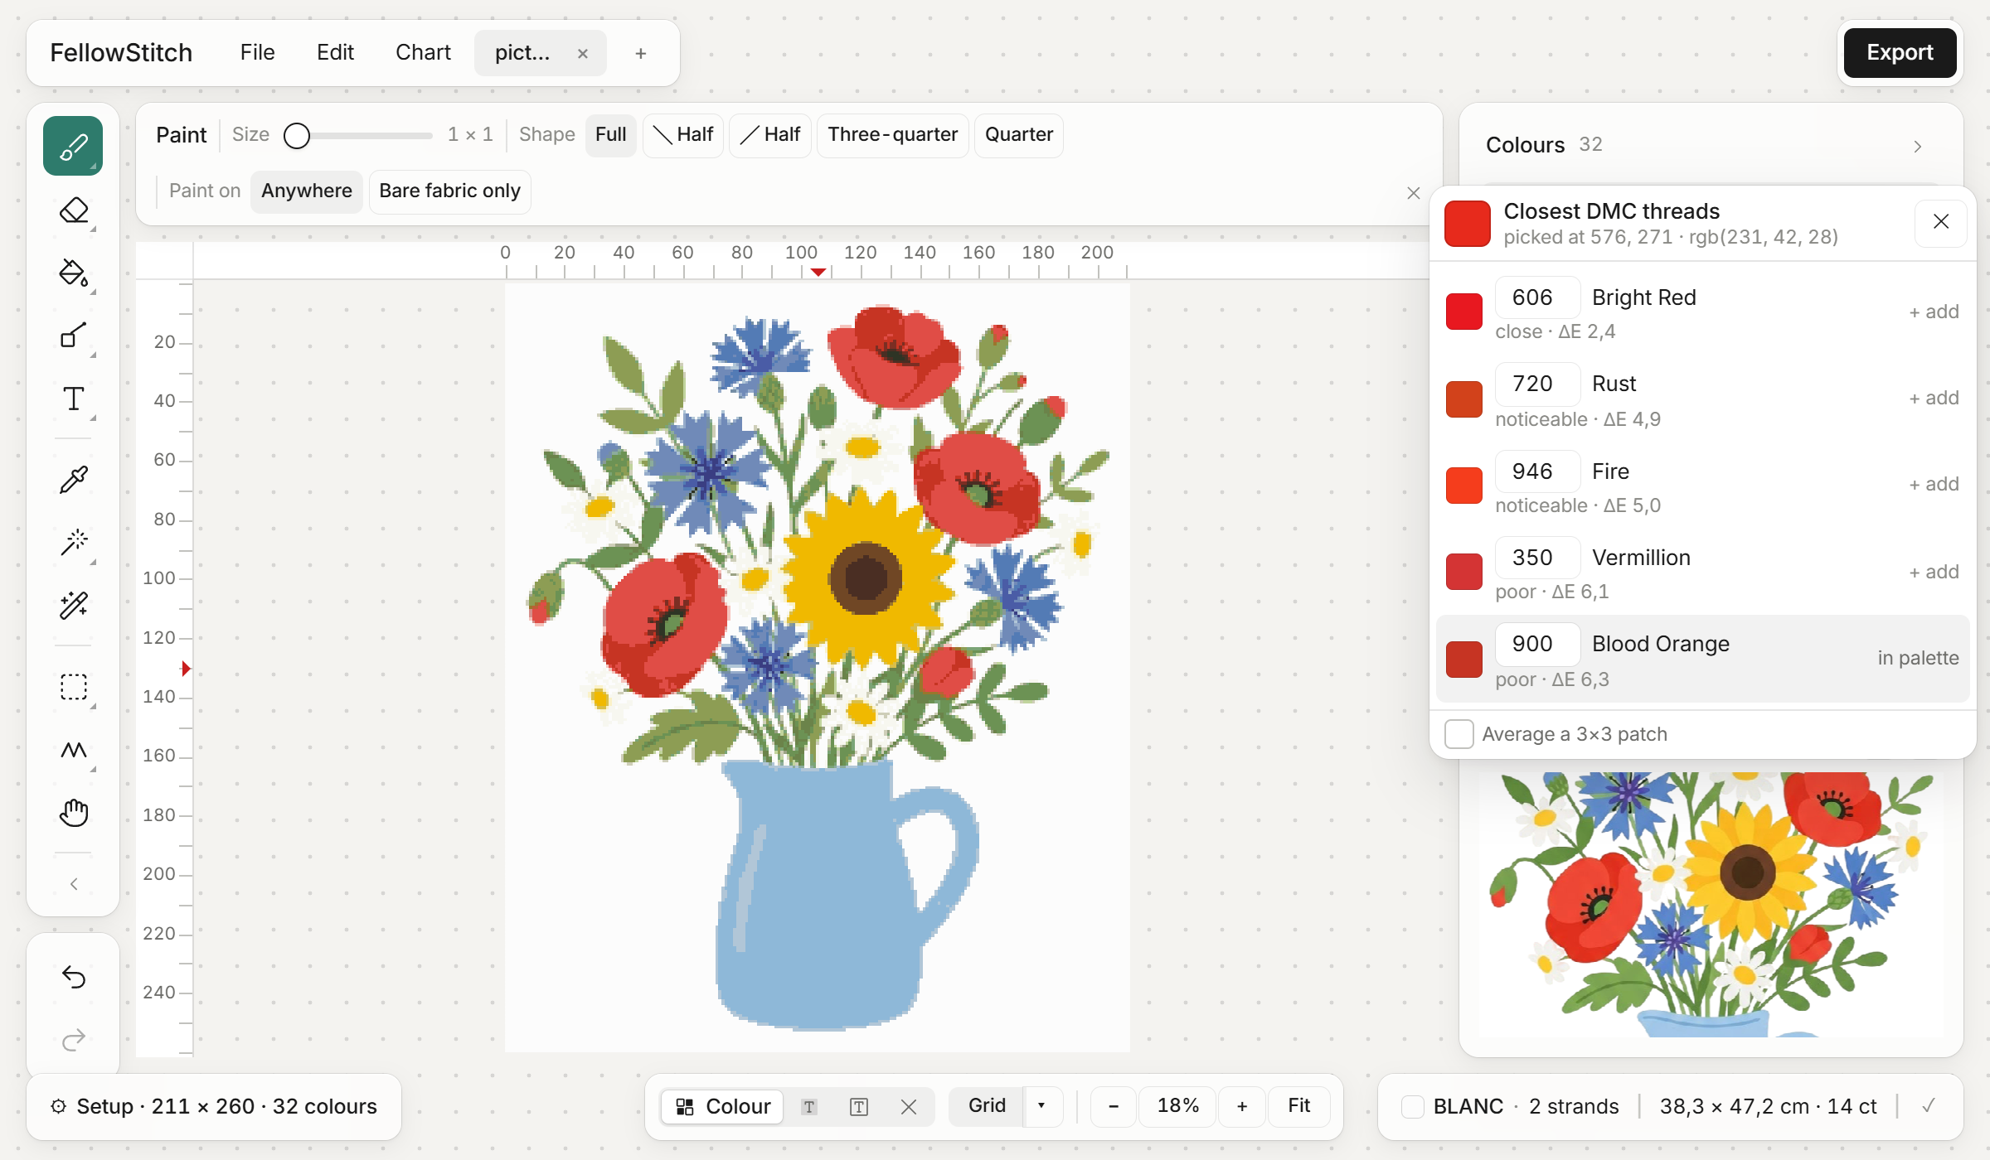Add 606 Bright Red to palette
The image size is (1990, 1160).
coord(1934,312)
